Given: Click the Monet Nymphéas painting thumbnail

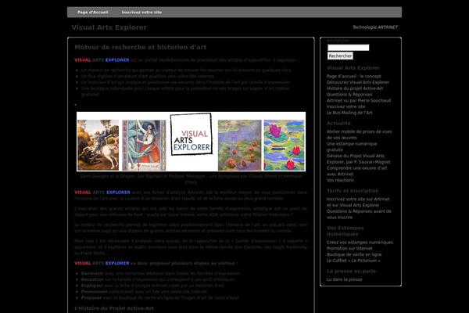Looking at the screenshot, I should tap(240, 146).
